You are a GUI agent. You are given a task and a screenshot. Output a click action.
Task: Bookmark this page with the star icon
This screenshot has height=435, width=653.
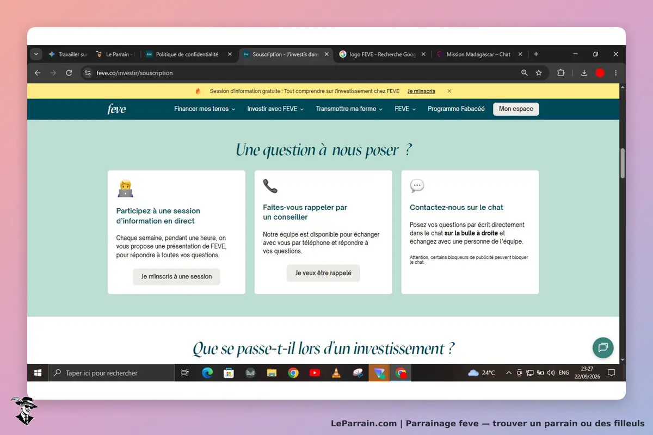(x=539, y=73)
